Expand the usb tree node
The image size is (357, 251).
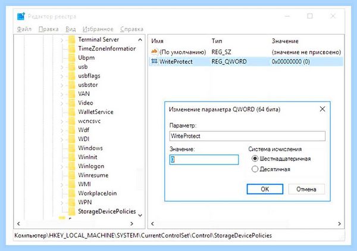click(62, 67)
